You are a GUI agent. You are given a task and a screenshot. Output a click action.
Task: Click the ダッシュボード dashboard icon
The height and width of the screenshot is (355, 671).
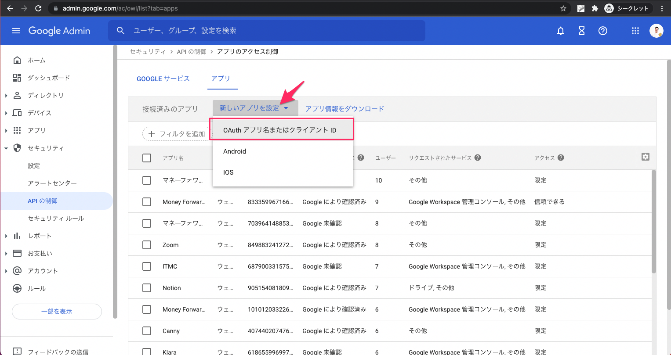point(17,78)
